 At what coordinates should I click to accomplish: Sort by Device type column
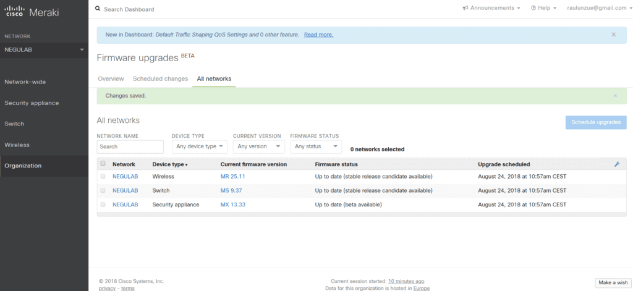[x=170, y=164]
